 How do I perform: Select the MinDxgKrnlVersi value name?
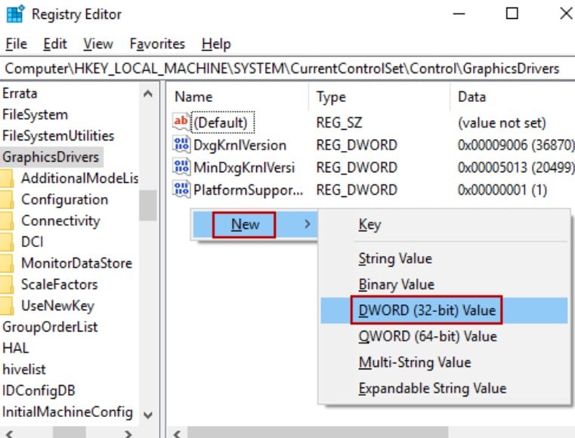pos(244,168)
